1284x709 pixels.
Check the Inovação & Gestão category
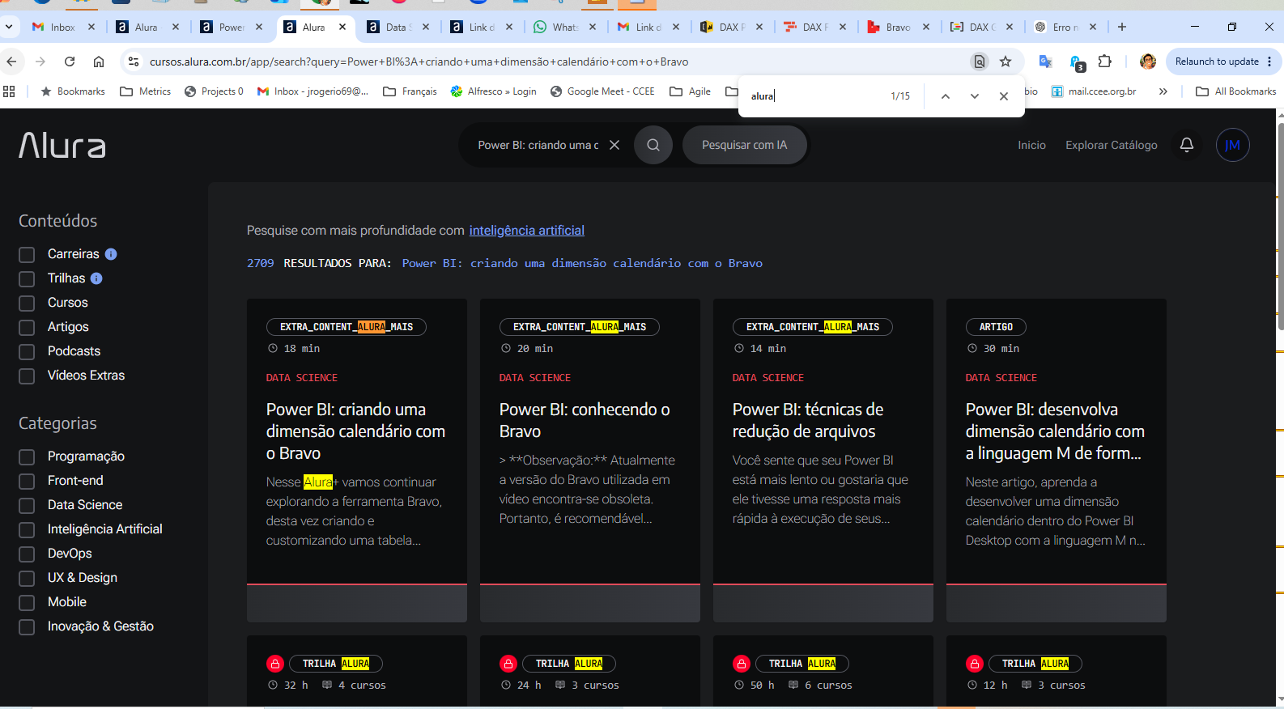tap(27, 627)
